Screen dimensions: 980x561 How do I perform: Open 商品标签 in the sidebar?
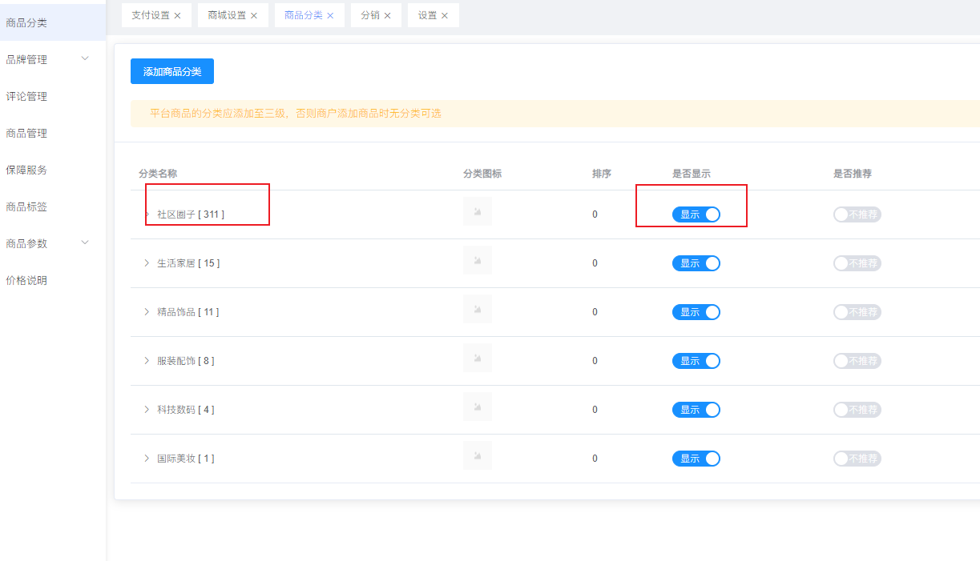click(x=53, y=206)
